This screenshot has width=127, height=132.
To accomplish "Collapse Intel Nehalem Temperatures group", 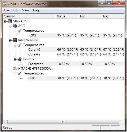I will tap(15, 45).
